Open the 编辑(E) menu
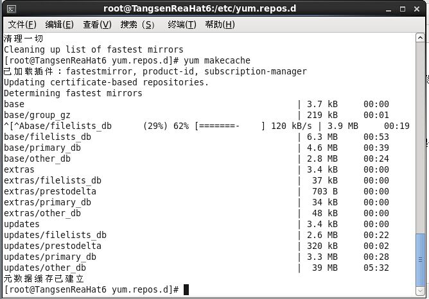The height and width of the screenshot is (299, 429). click(59, 24)
